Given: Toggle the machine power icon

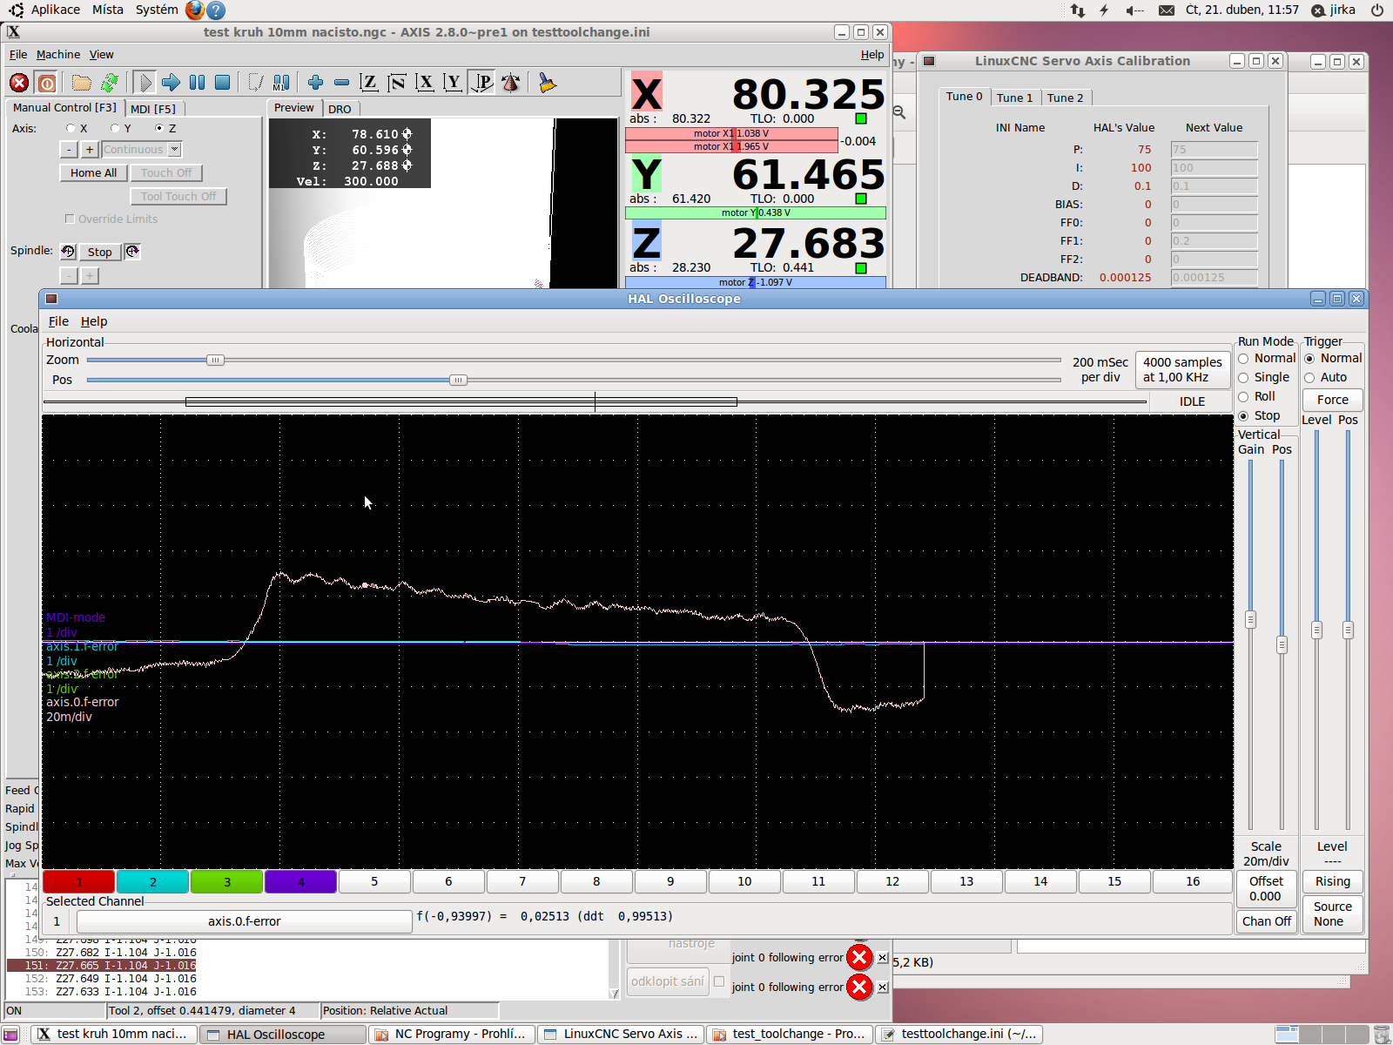Looking at the screenshot, I should 47,83.
